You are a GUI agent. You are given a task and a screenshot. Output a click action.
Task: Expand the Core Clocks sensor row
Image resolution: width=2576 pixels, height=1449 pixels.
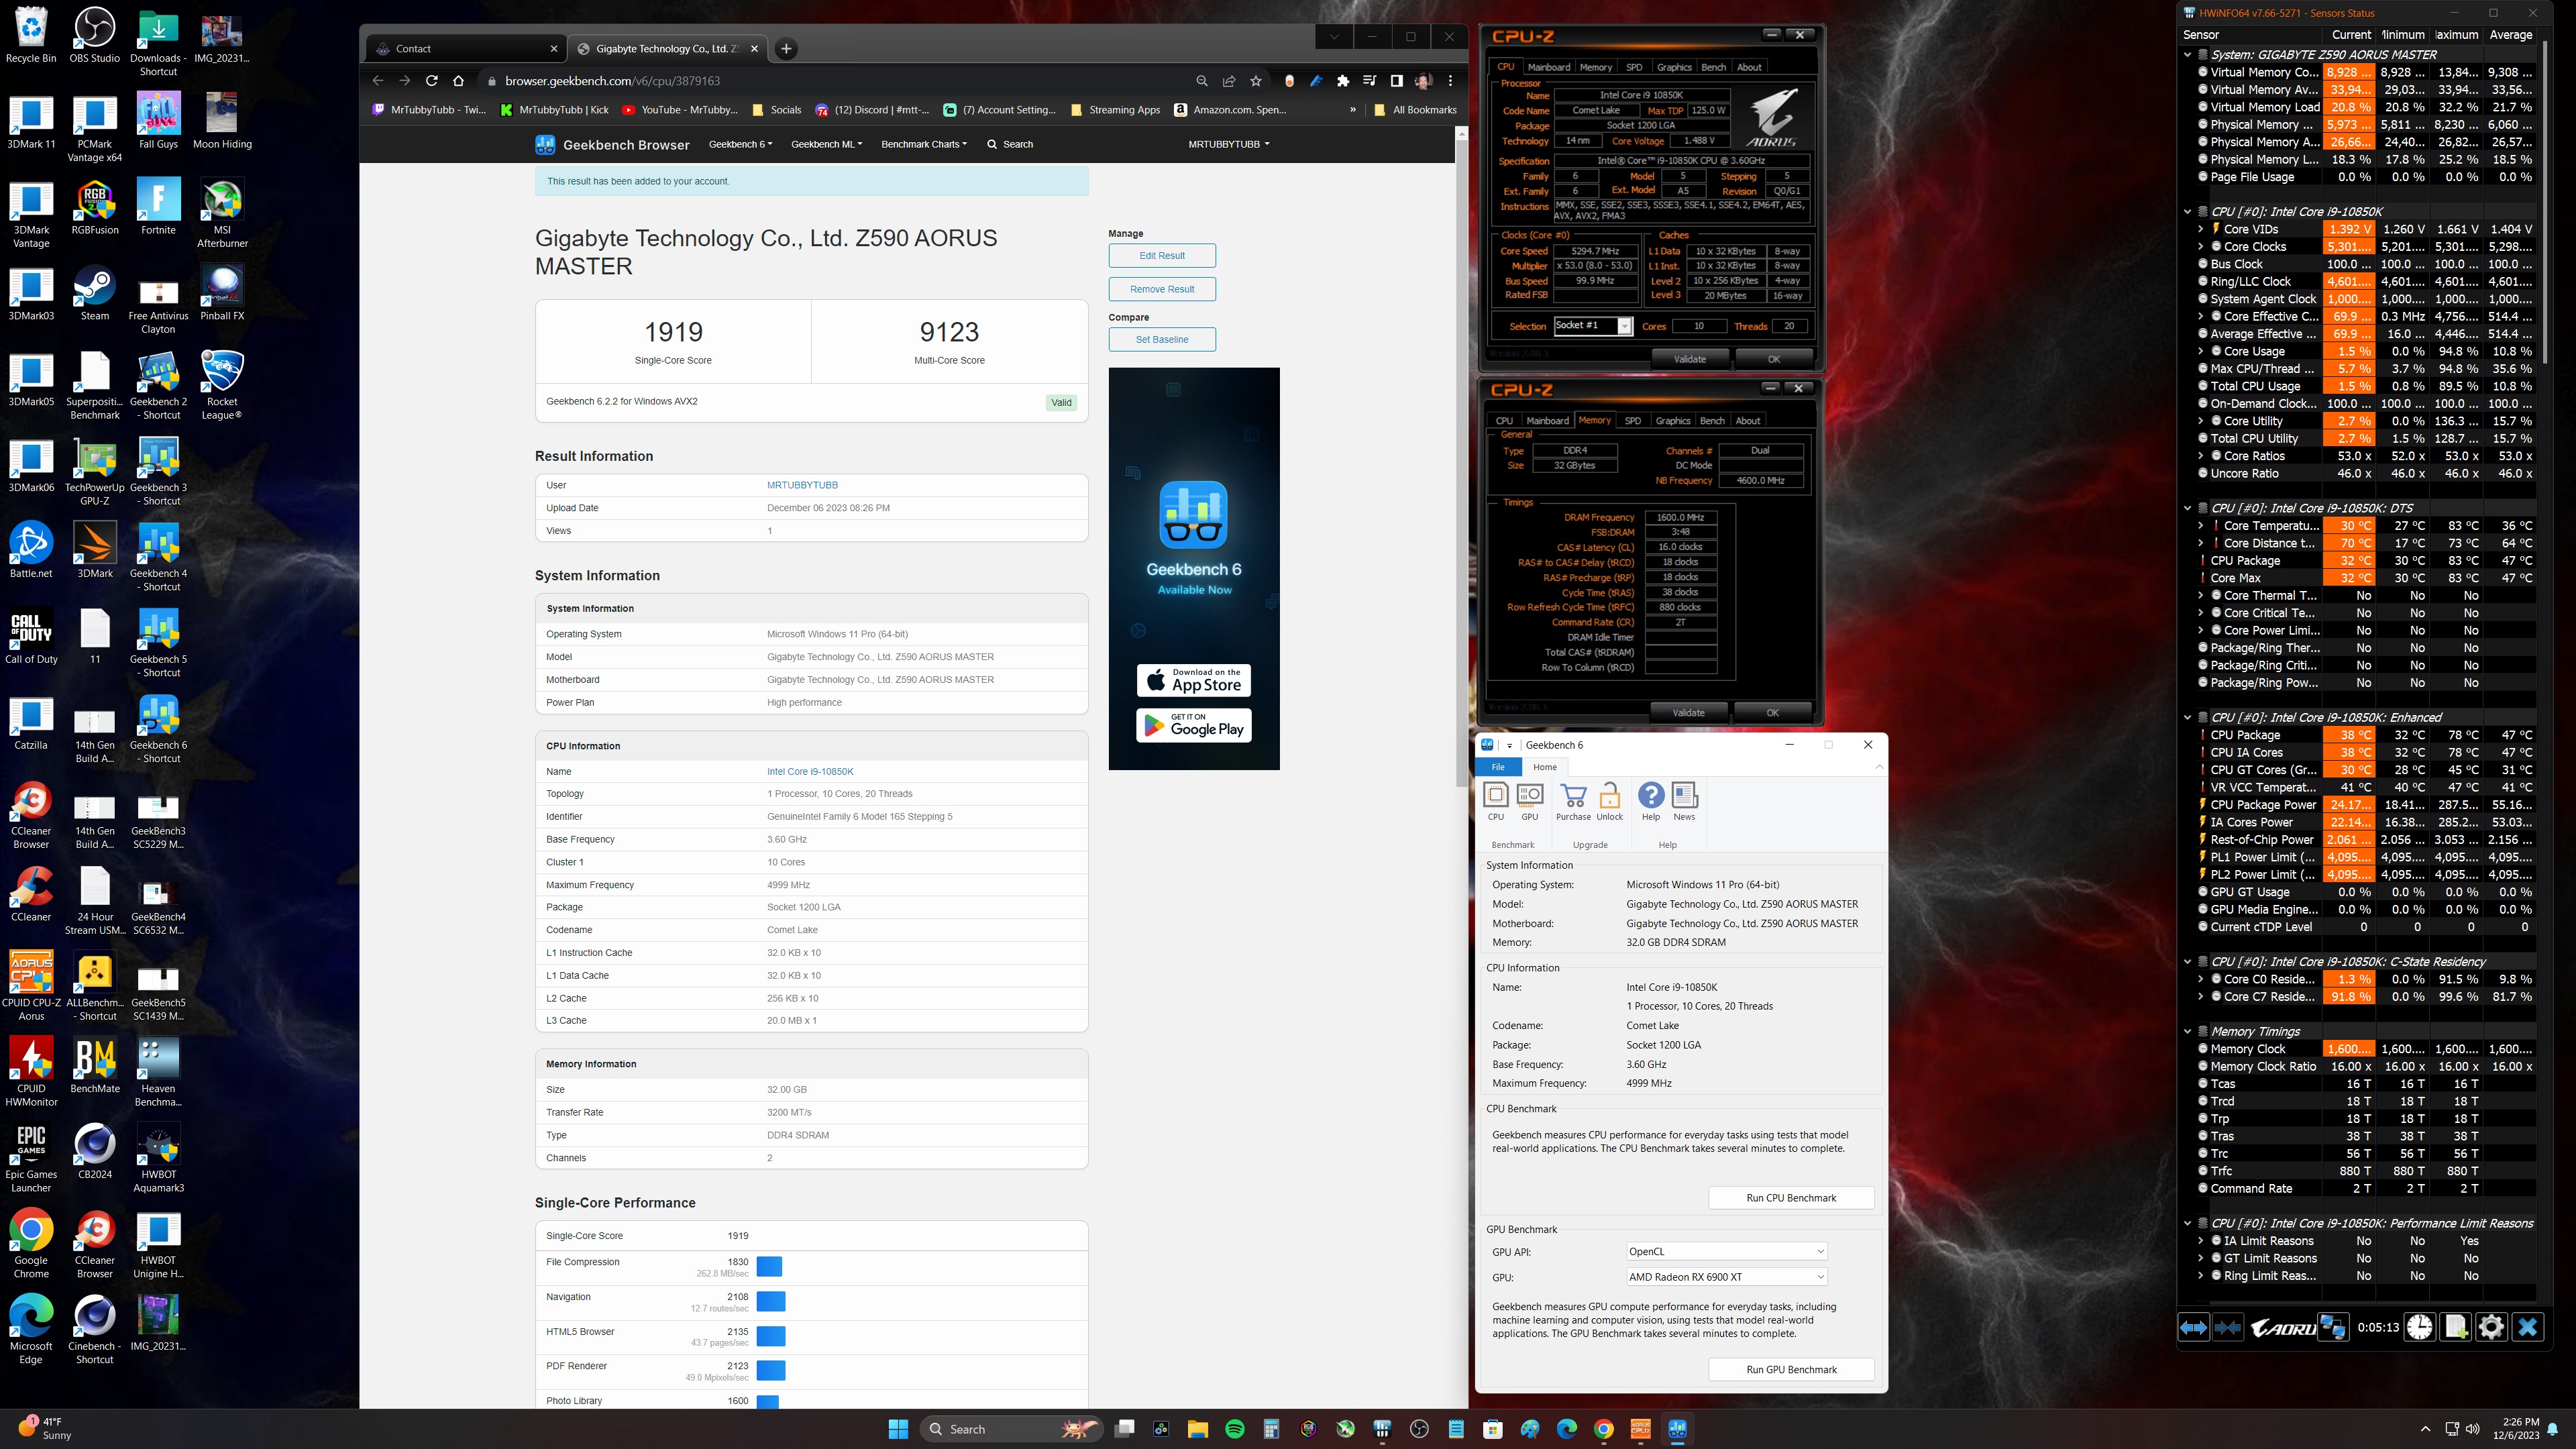pyautogui.click(x=2200, y=247)
